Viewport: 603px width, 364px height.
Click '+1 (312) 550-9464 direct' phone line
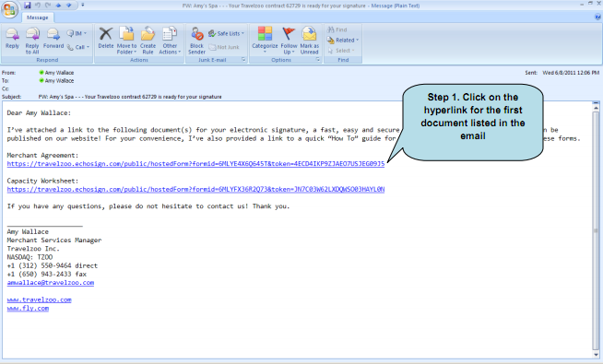click(x=53, y=265)
